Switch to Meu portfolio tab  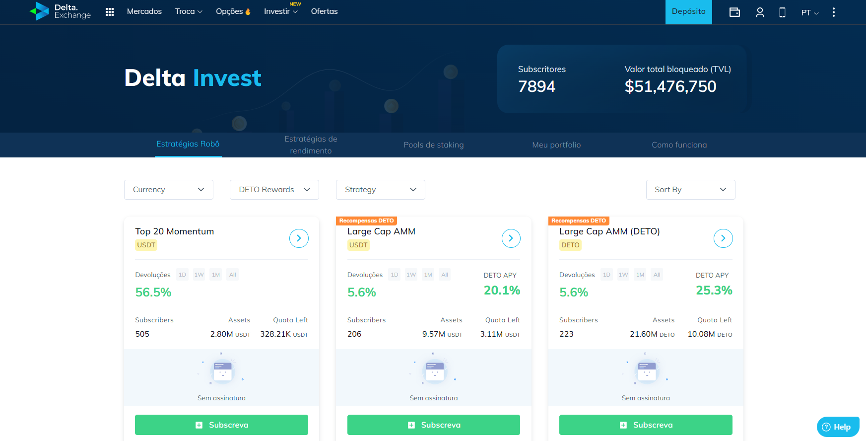click(x=556, y=145)
